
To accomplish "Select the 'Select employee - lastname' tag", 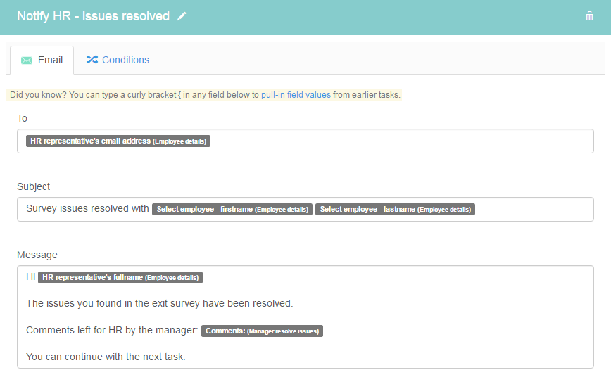I will [x=395, y=209].
